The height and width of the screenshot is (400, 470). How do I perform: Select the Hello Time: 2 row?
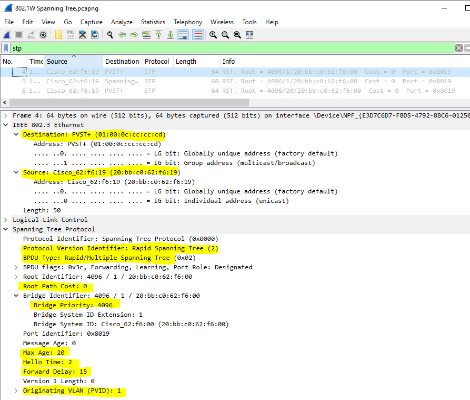(x=48, y=362)
